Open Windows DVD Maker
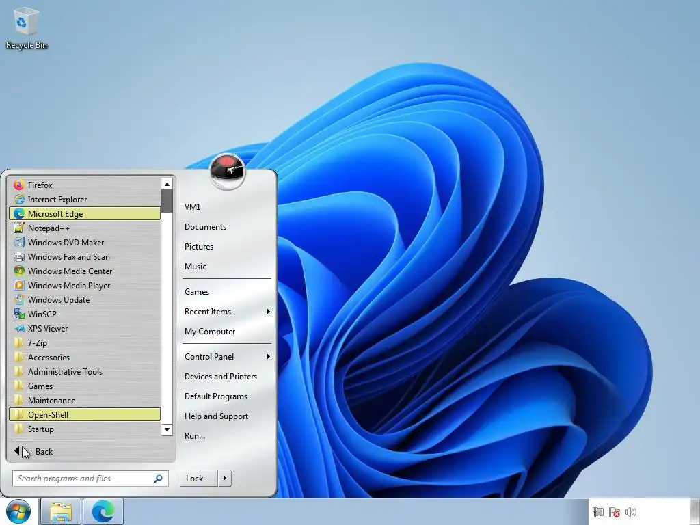Screen dimensions: 700x525 pos(85,243)
